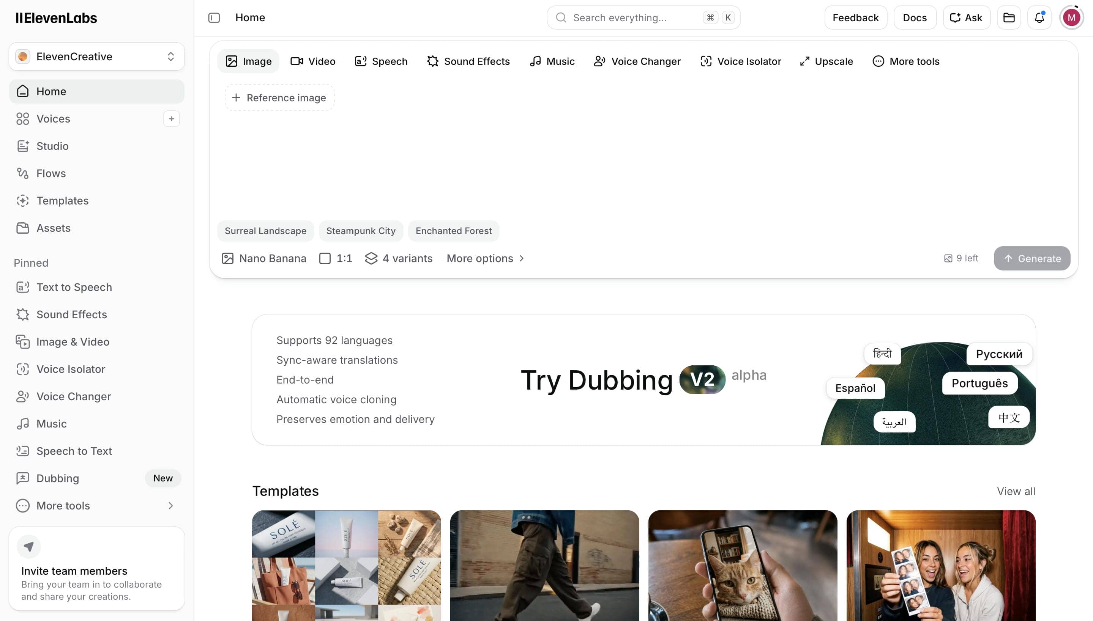Viewport: 1093px width, 621px height.
Task: Add a voice with plus icon
Action: pyautogui.click(x=171, y=119)
